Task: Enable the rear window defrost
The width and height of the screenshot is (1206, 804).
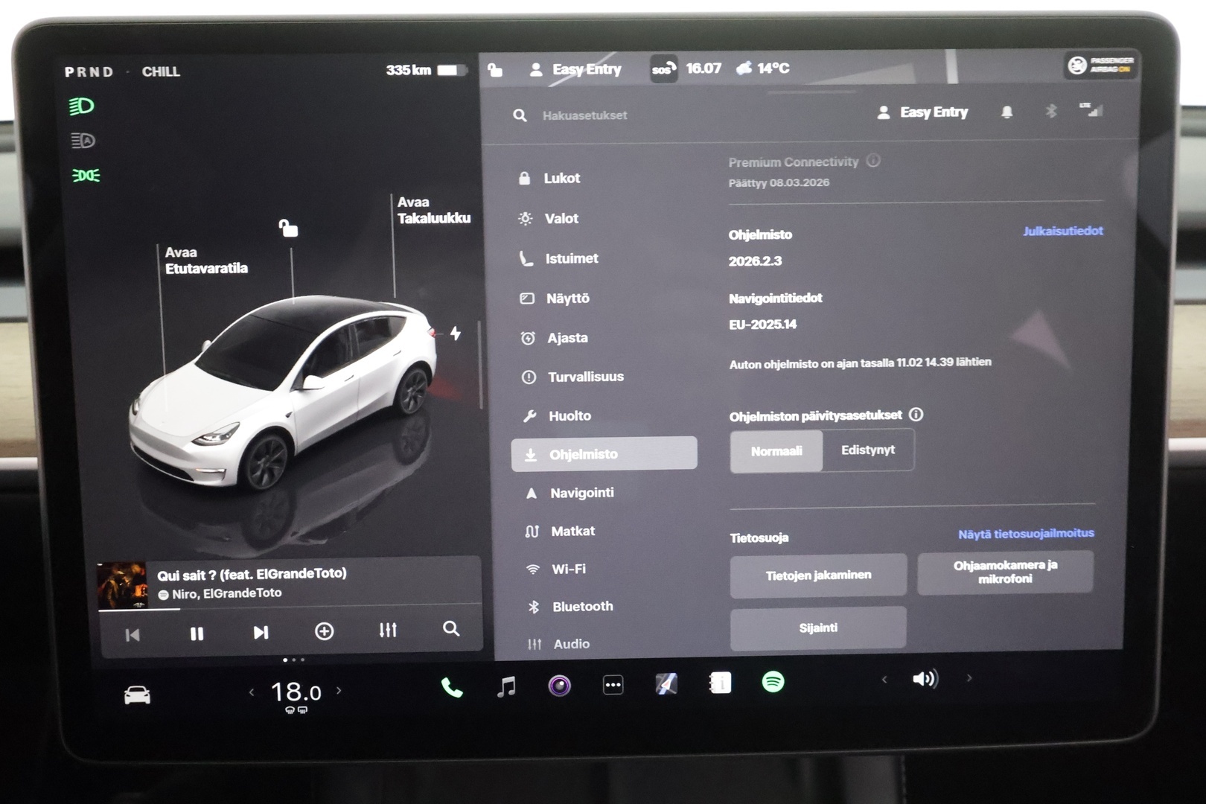Action: 303,709
